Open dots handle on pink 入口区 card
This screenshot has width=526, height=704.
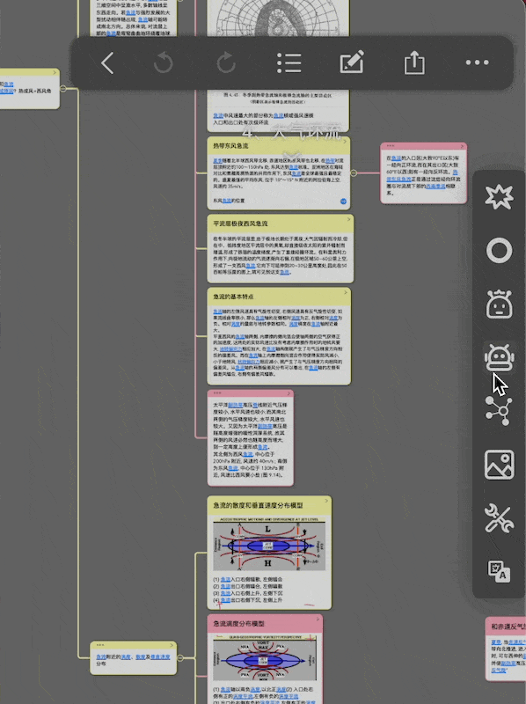(391, 146)
